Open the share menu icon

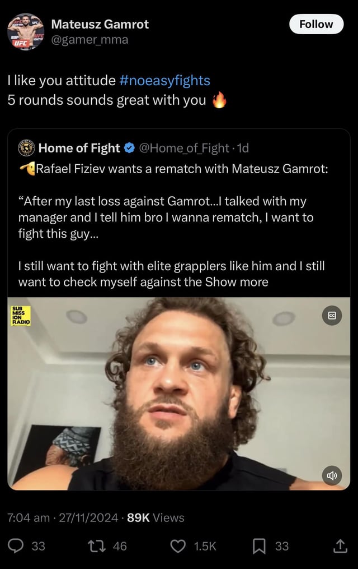tap(340, 545)
